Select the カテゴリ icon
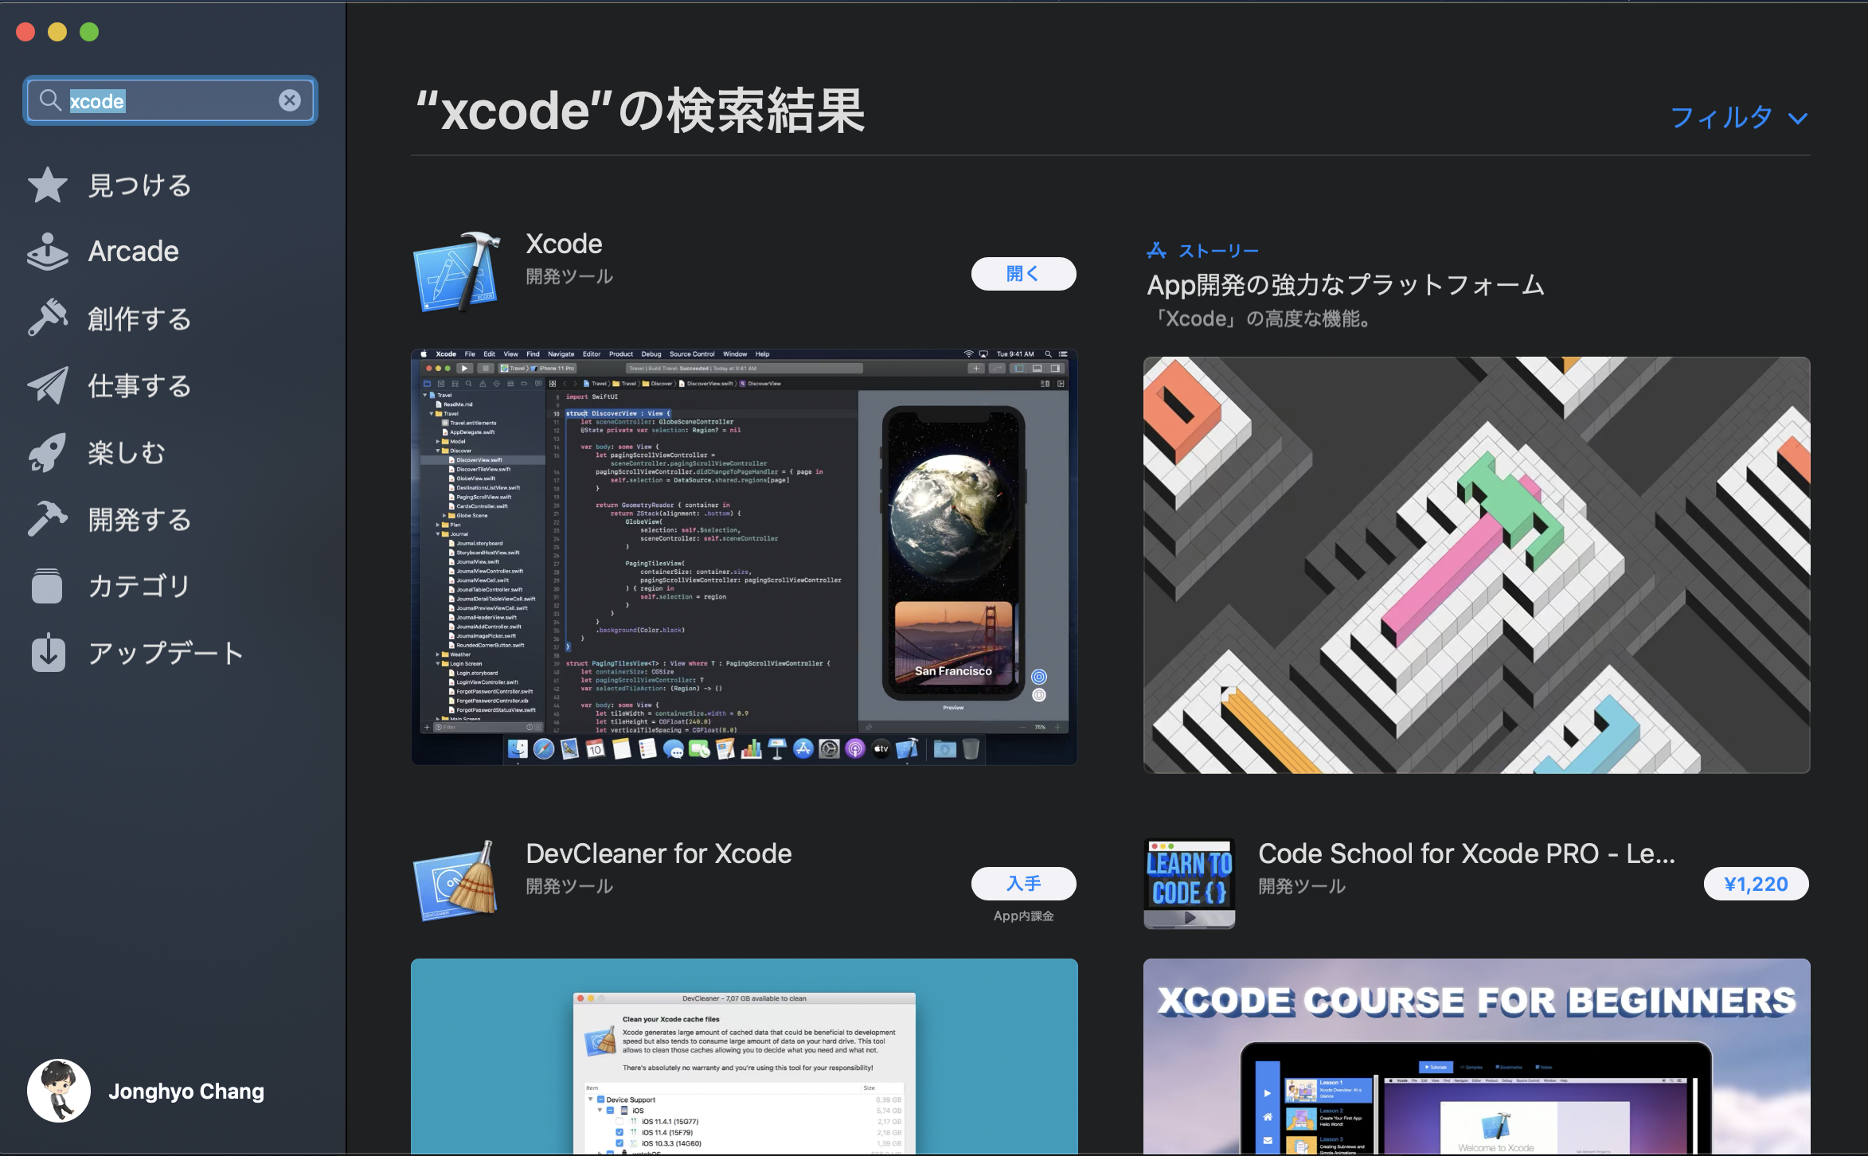 point(48,586)
